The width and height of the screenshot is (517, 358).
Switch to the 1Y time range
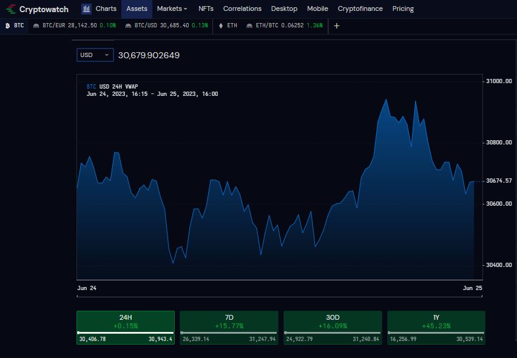click(436, 327)
